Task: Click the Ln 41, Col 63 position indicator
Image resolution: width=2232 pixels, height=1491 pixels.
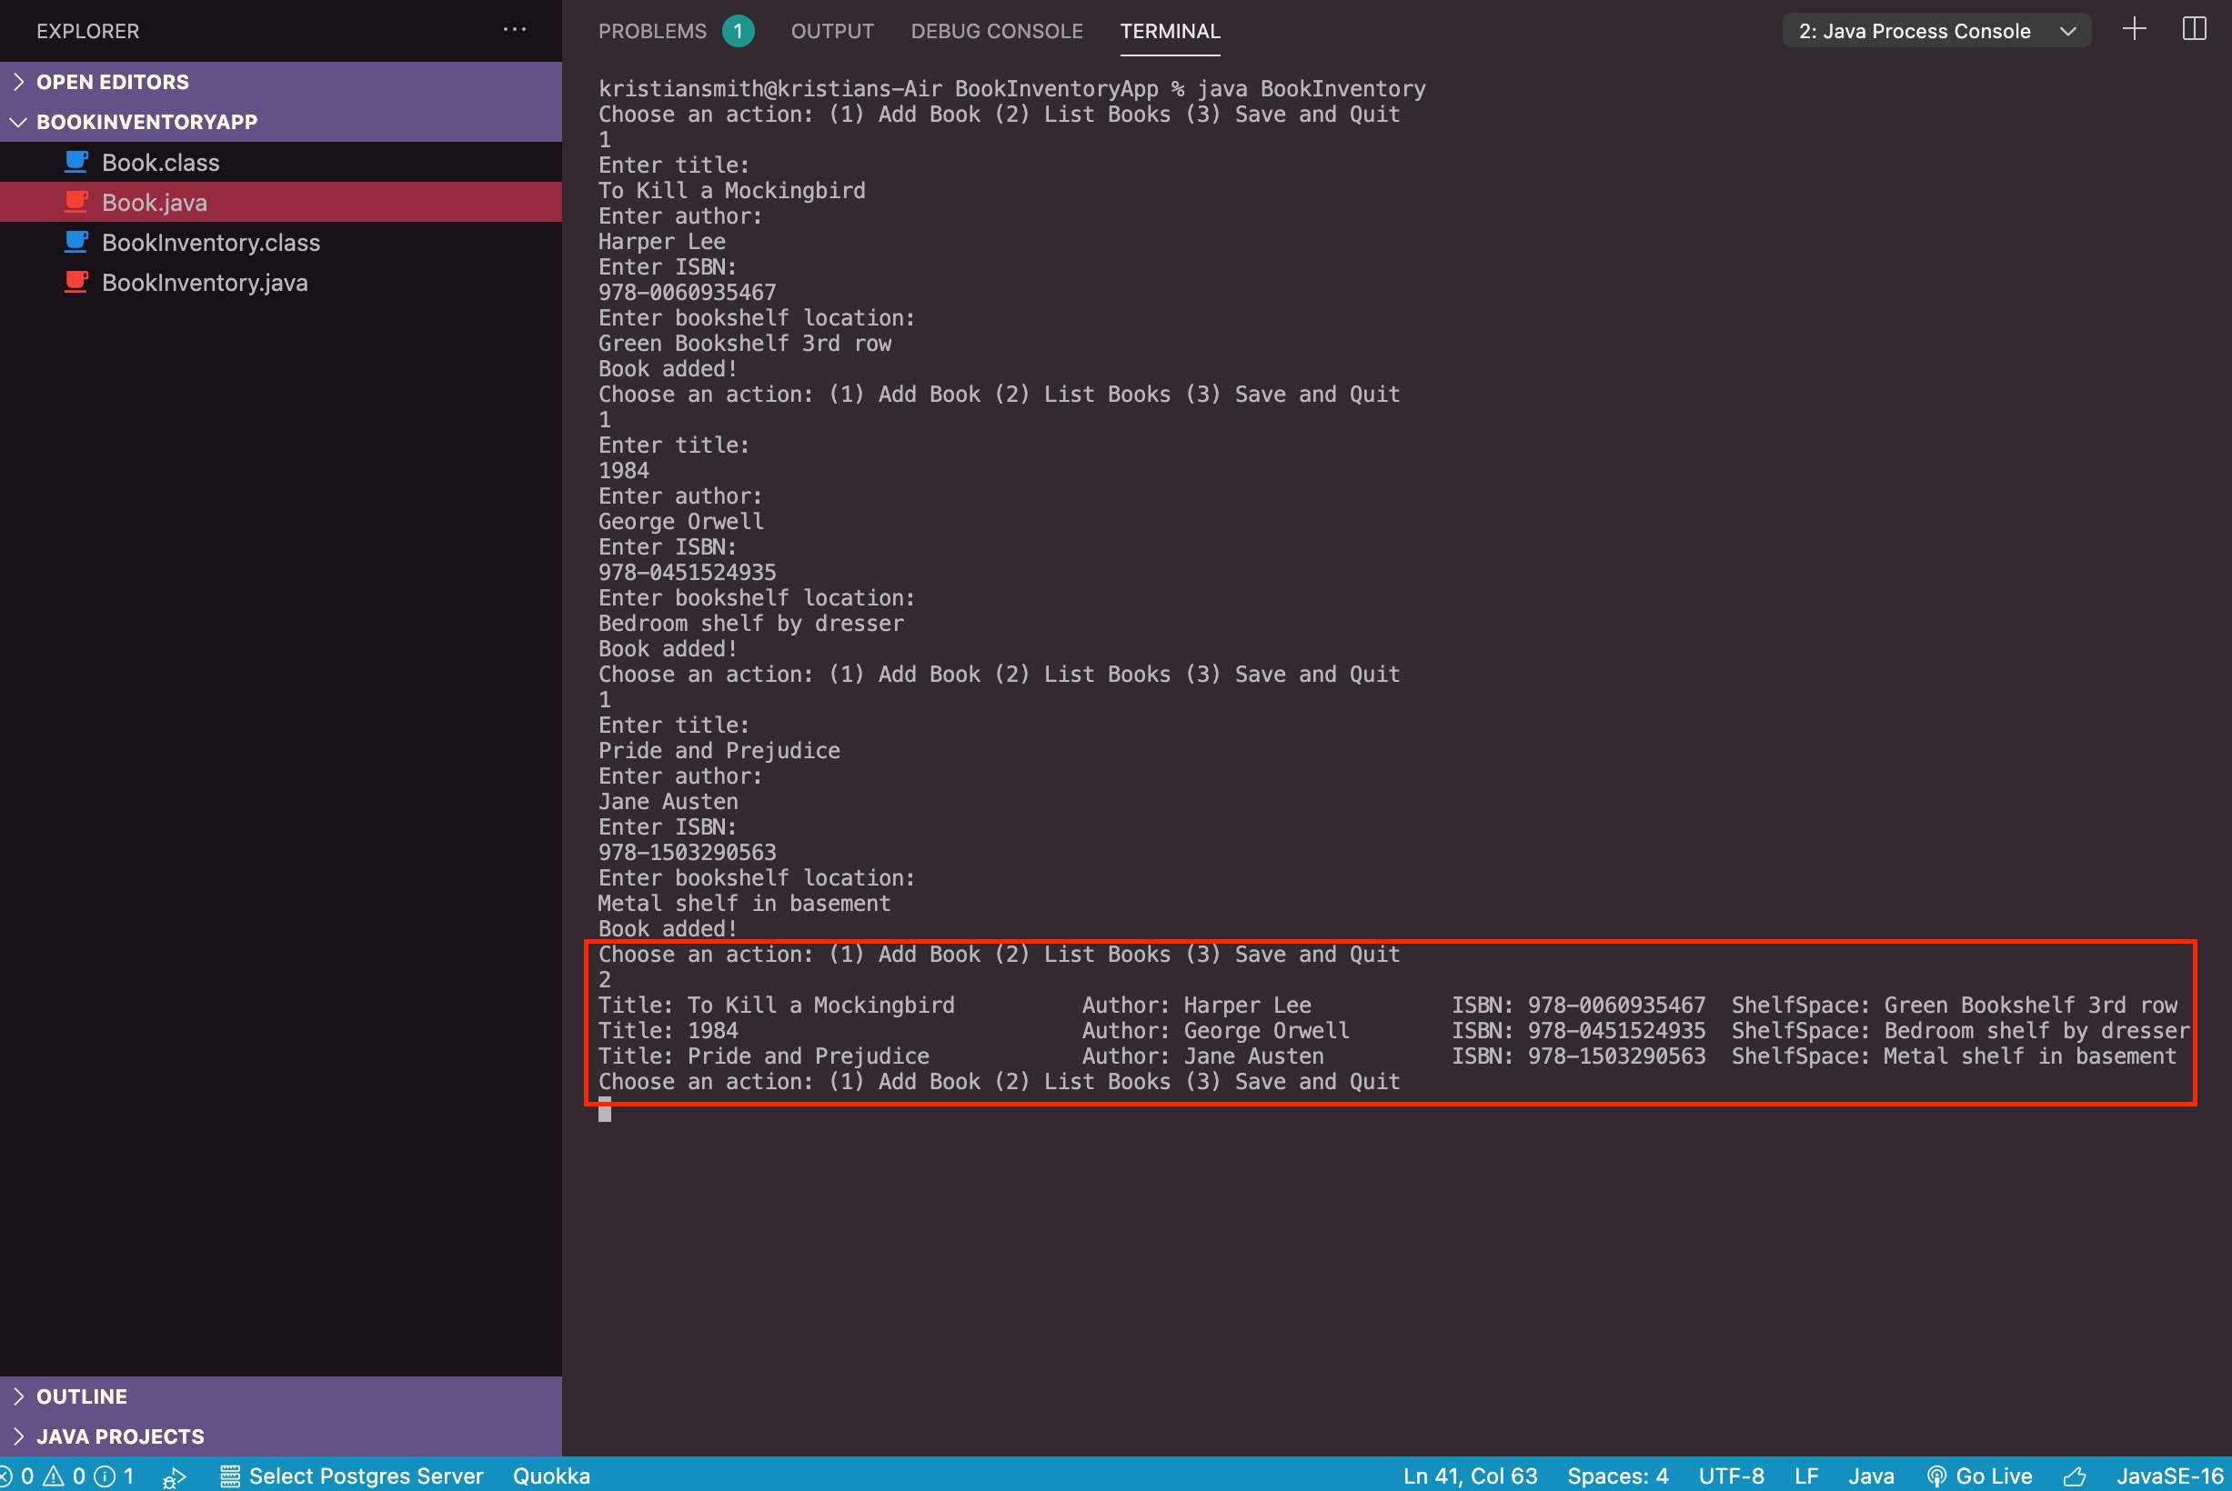Action: pyautogui.click(x=1470, y=1476)
